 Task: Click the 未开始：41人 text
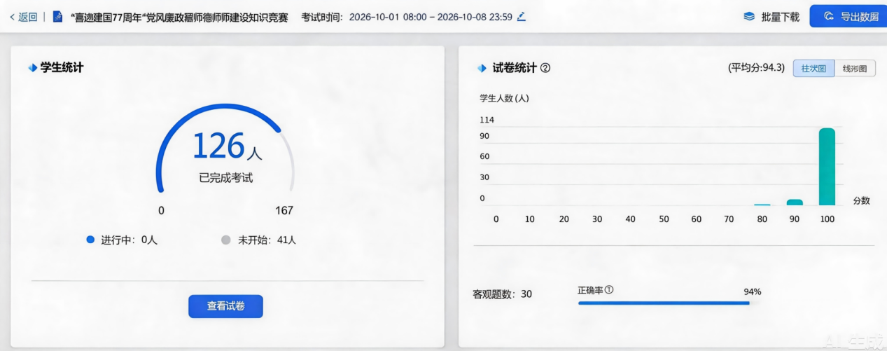tap(267, 240)
